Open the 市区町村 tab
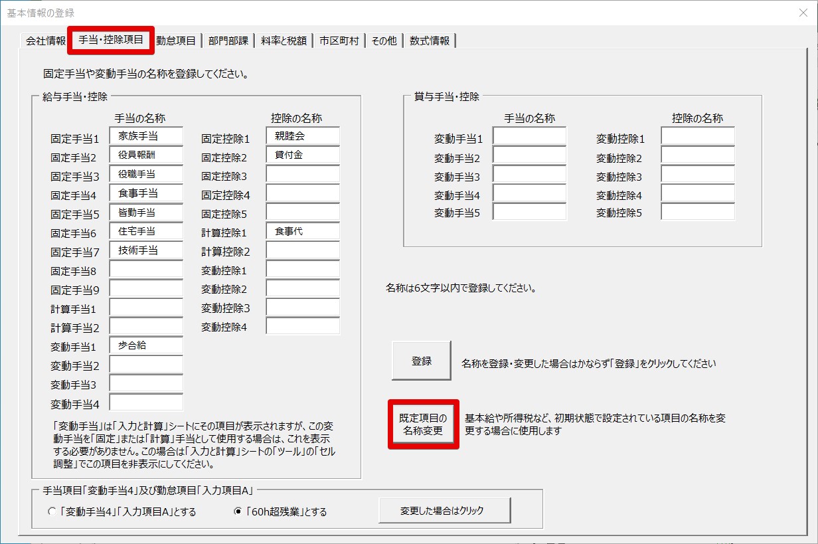 [x=339, y=41]
